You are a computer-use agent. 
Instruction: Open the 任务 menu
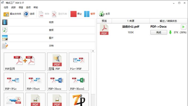tap(6, 7)
